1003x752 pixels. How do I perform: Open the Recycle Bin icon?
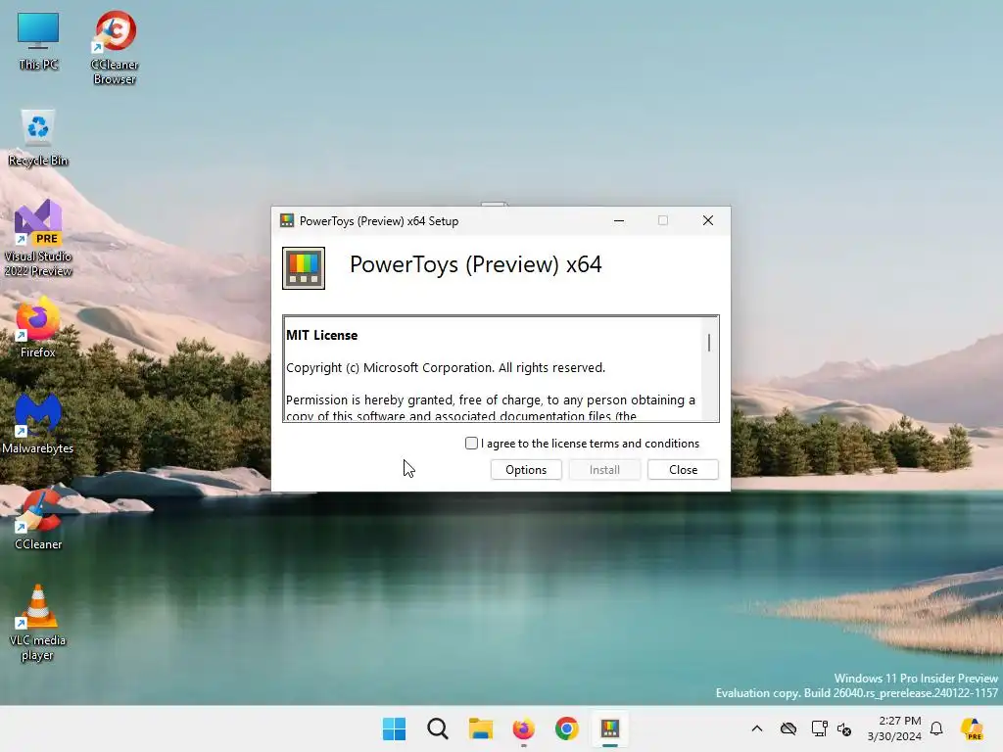[38, 138]
